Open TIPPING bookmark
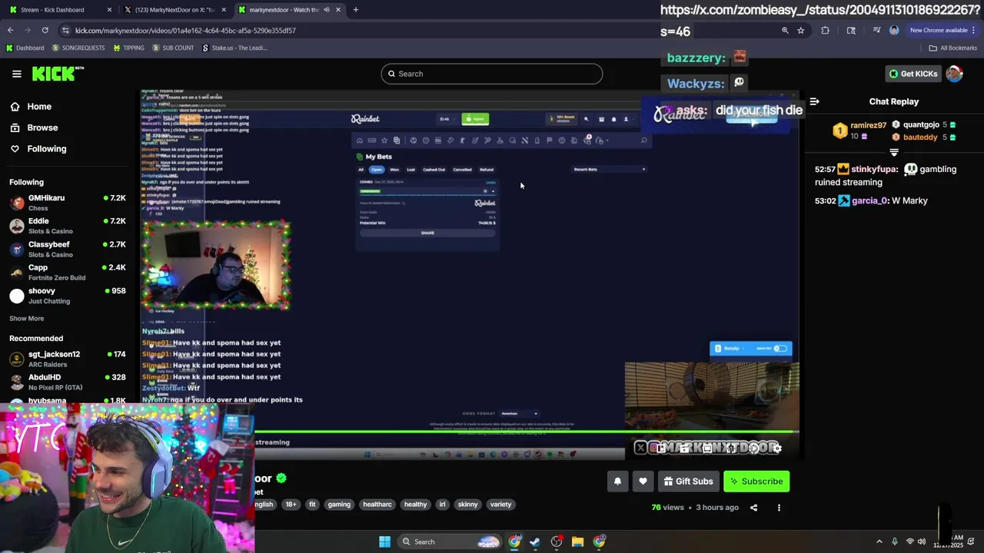 [128, 48]
